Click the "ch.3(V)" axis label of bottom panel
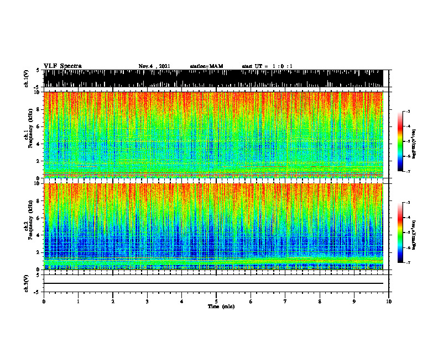The height and width of the screenshot is (338, 438). 27,283
